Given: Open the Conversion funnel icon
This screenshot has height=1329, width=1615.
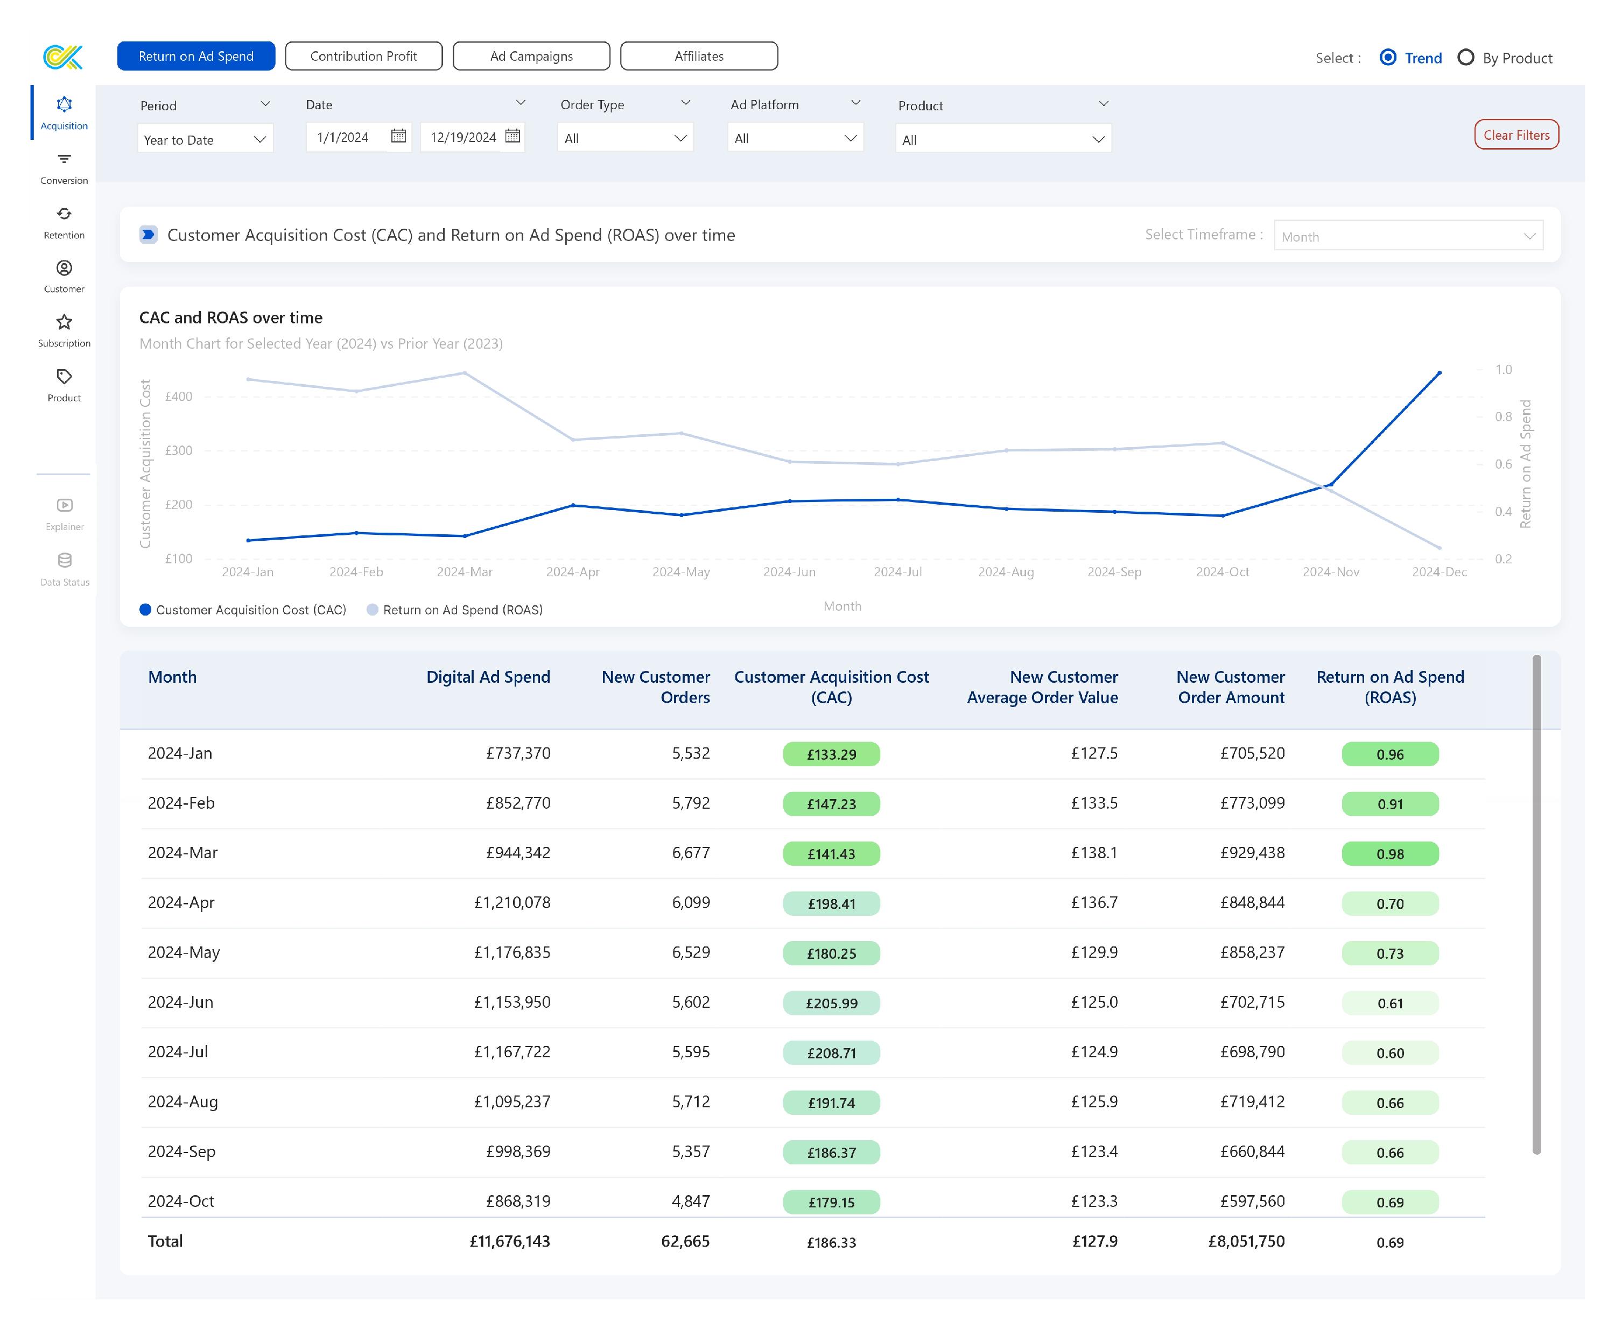Looking at the screenshot, I should pyautogui.click(x=64, y=159).
